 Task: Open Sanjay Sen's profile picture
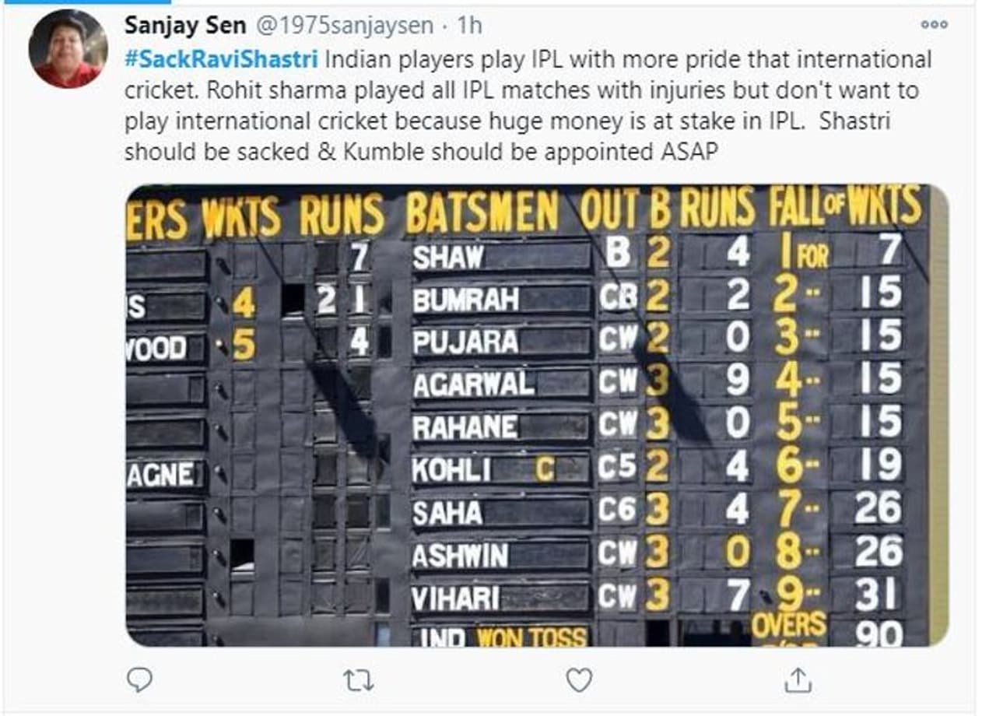point(68,49)
